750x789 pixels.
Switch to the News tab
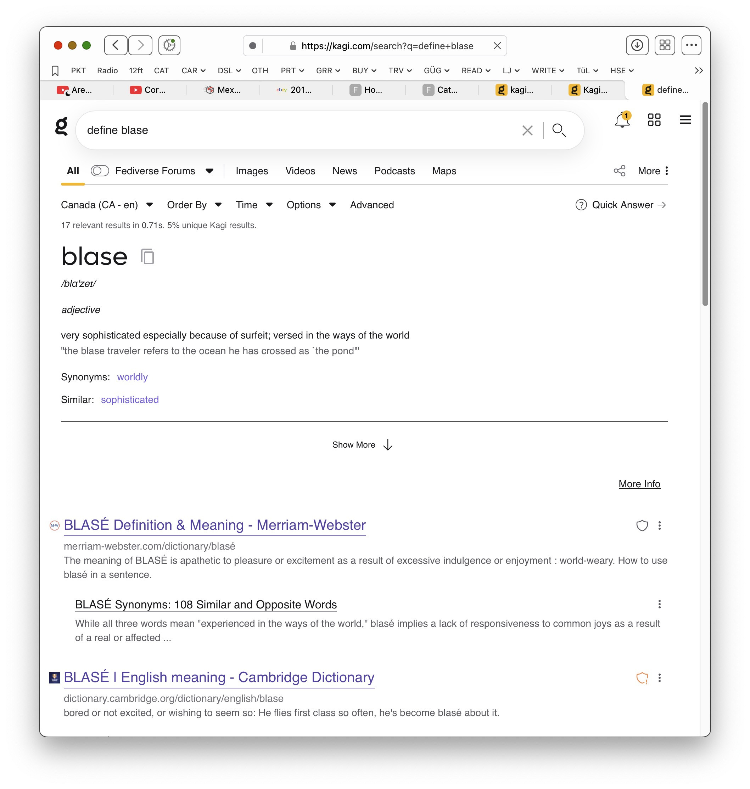[x=344, y=171]
